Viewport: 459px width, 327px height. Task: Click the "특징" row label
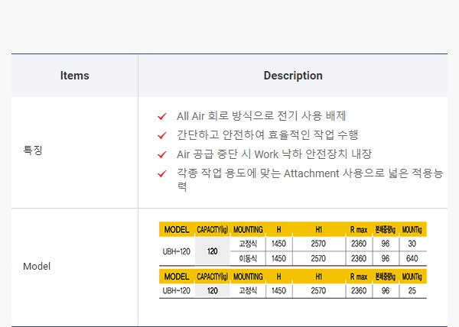[x=33, y=151]
